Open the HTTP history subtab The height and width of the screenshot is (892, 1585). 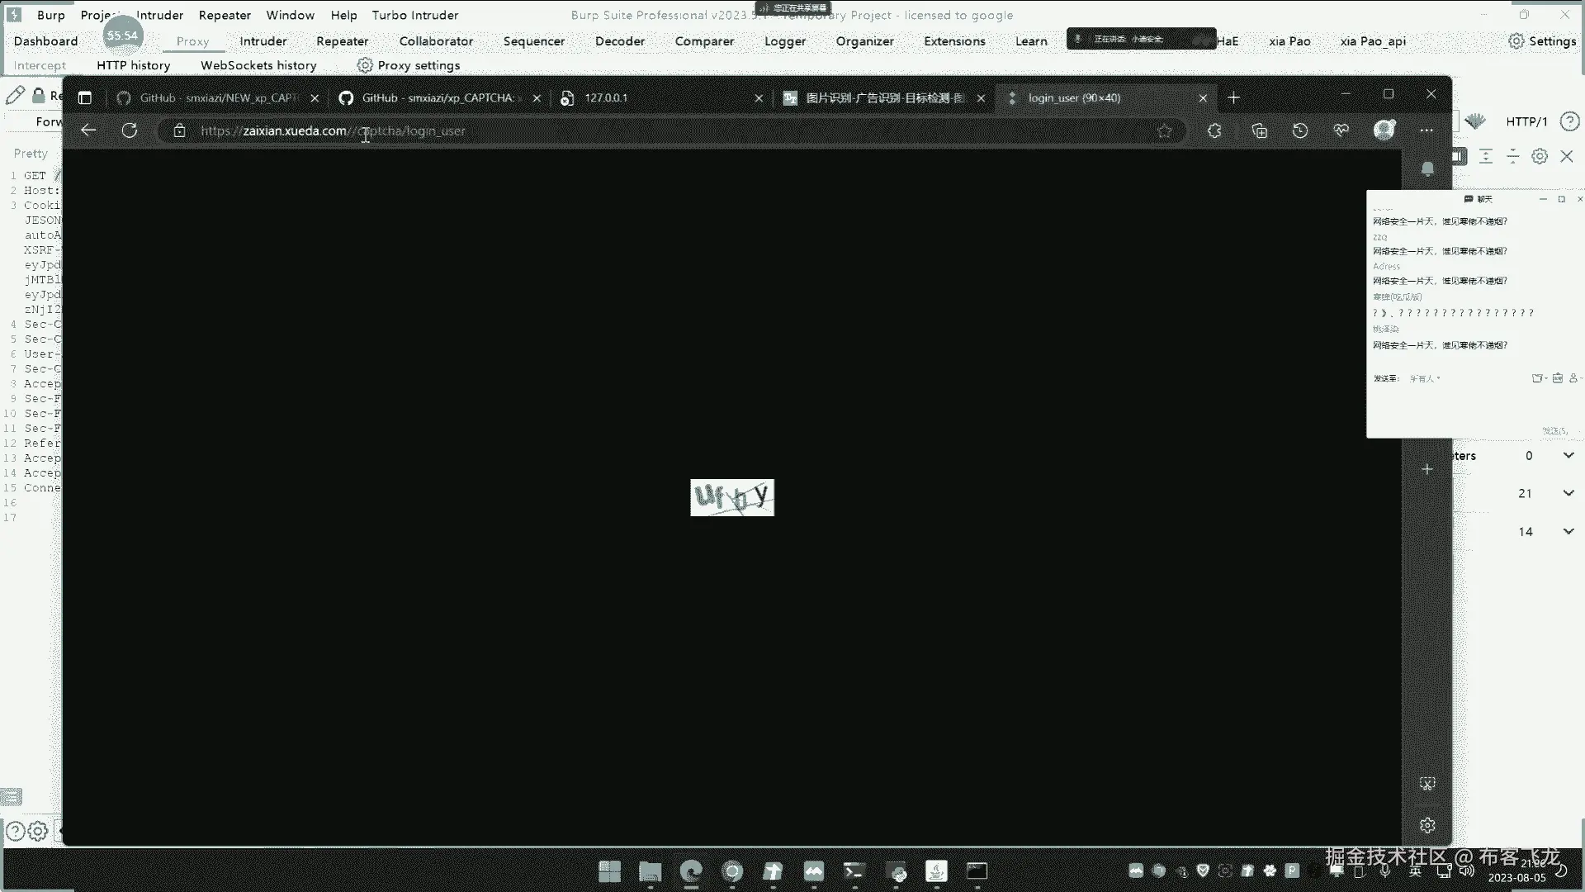[133, 65]
